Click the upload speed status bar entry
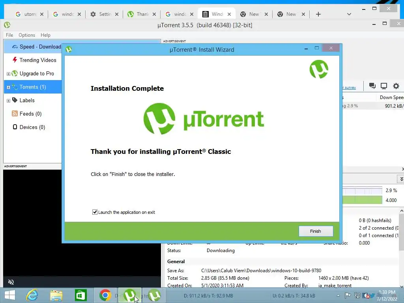The height and width of the screenshot is (303, 404). pyautogui.click(x=294, y=296)
